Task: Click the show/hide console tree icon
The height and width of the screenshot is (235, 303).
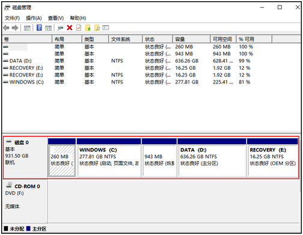Action: [x=27, y=28]
